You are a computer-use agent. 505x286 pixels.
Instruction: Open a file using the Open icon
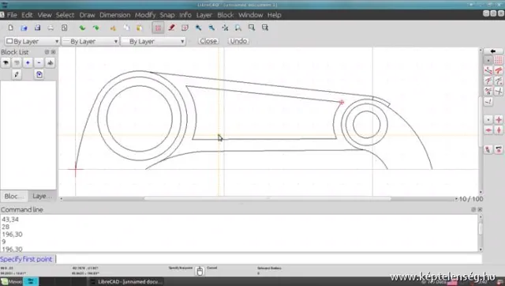pyautogui.click(x=24, y=28)
